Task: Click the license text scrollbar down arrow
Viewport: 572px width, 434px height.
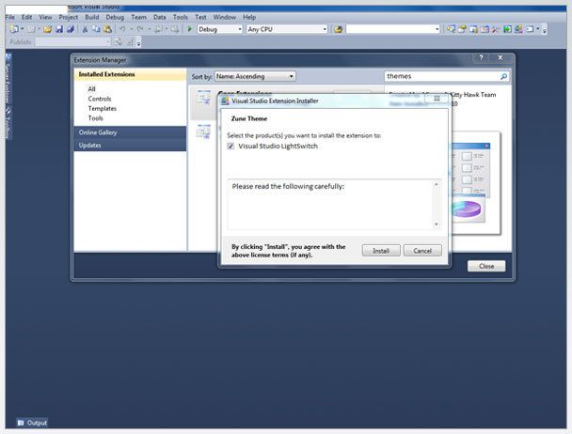Action: (437, 225)
